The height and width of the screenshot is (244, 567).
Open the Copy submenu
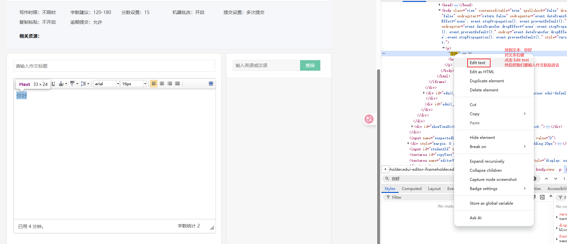click(494, 114)
